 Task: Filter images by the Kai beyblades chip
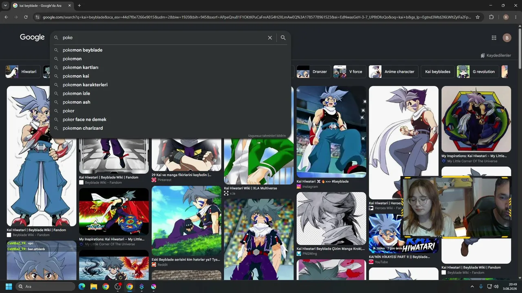point(438,72)
